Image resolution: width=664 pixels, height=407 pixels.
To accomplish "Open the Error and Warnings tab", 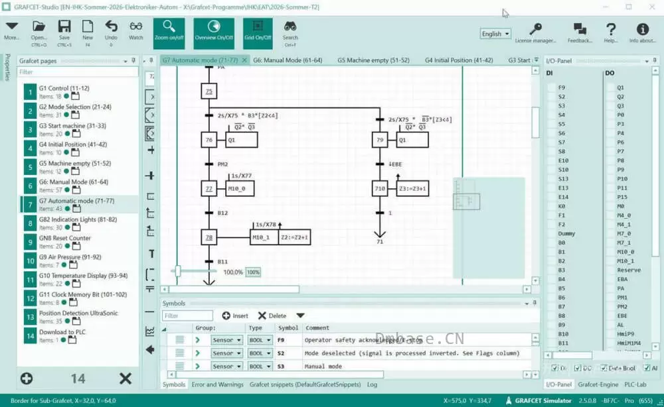I will 217,384.
